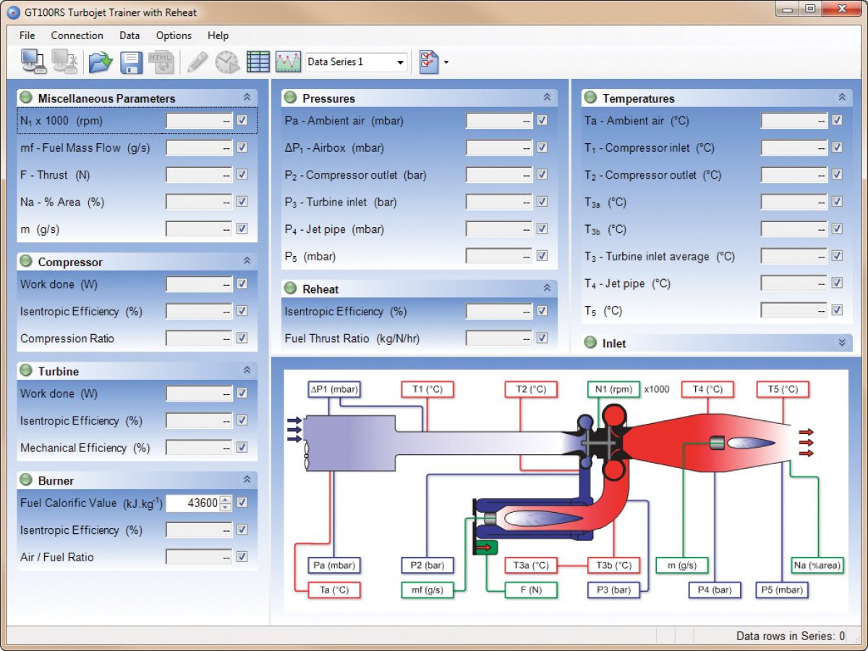Collapse the Burner panel

(x=247, y=480)
